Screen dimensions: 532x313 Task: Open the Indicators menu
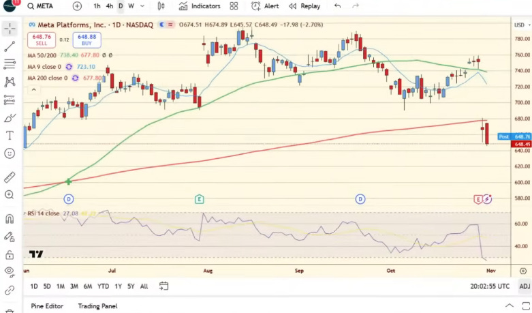[x=200, y=6]
